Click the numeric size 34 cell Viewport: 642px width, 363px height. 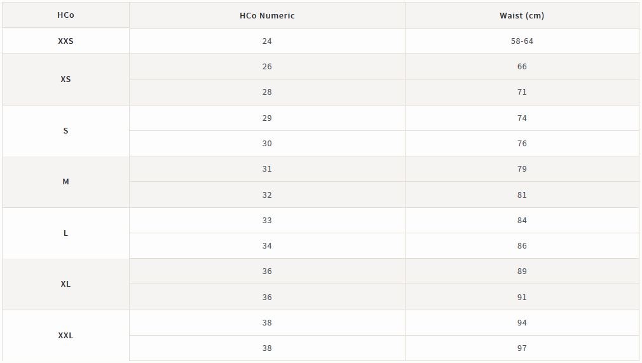[x=267, y=246]
